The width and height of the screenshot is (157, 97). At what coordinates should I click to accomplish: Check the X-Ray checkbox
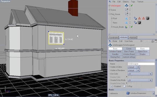coord(124,86)
